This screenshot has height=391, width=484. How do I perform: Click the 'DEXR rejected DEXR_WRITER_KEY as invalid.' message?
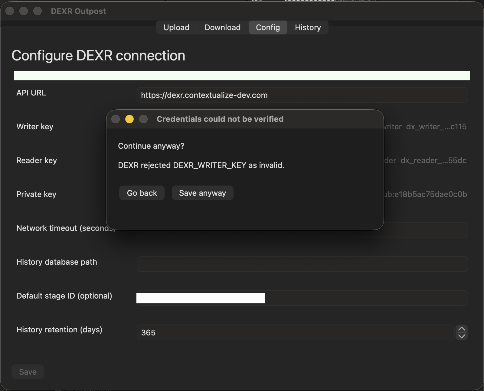click(x=201, y=165)
